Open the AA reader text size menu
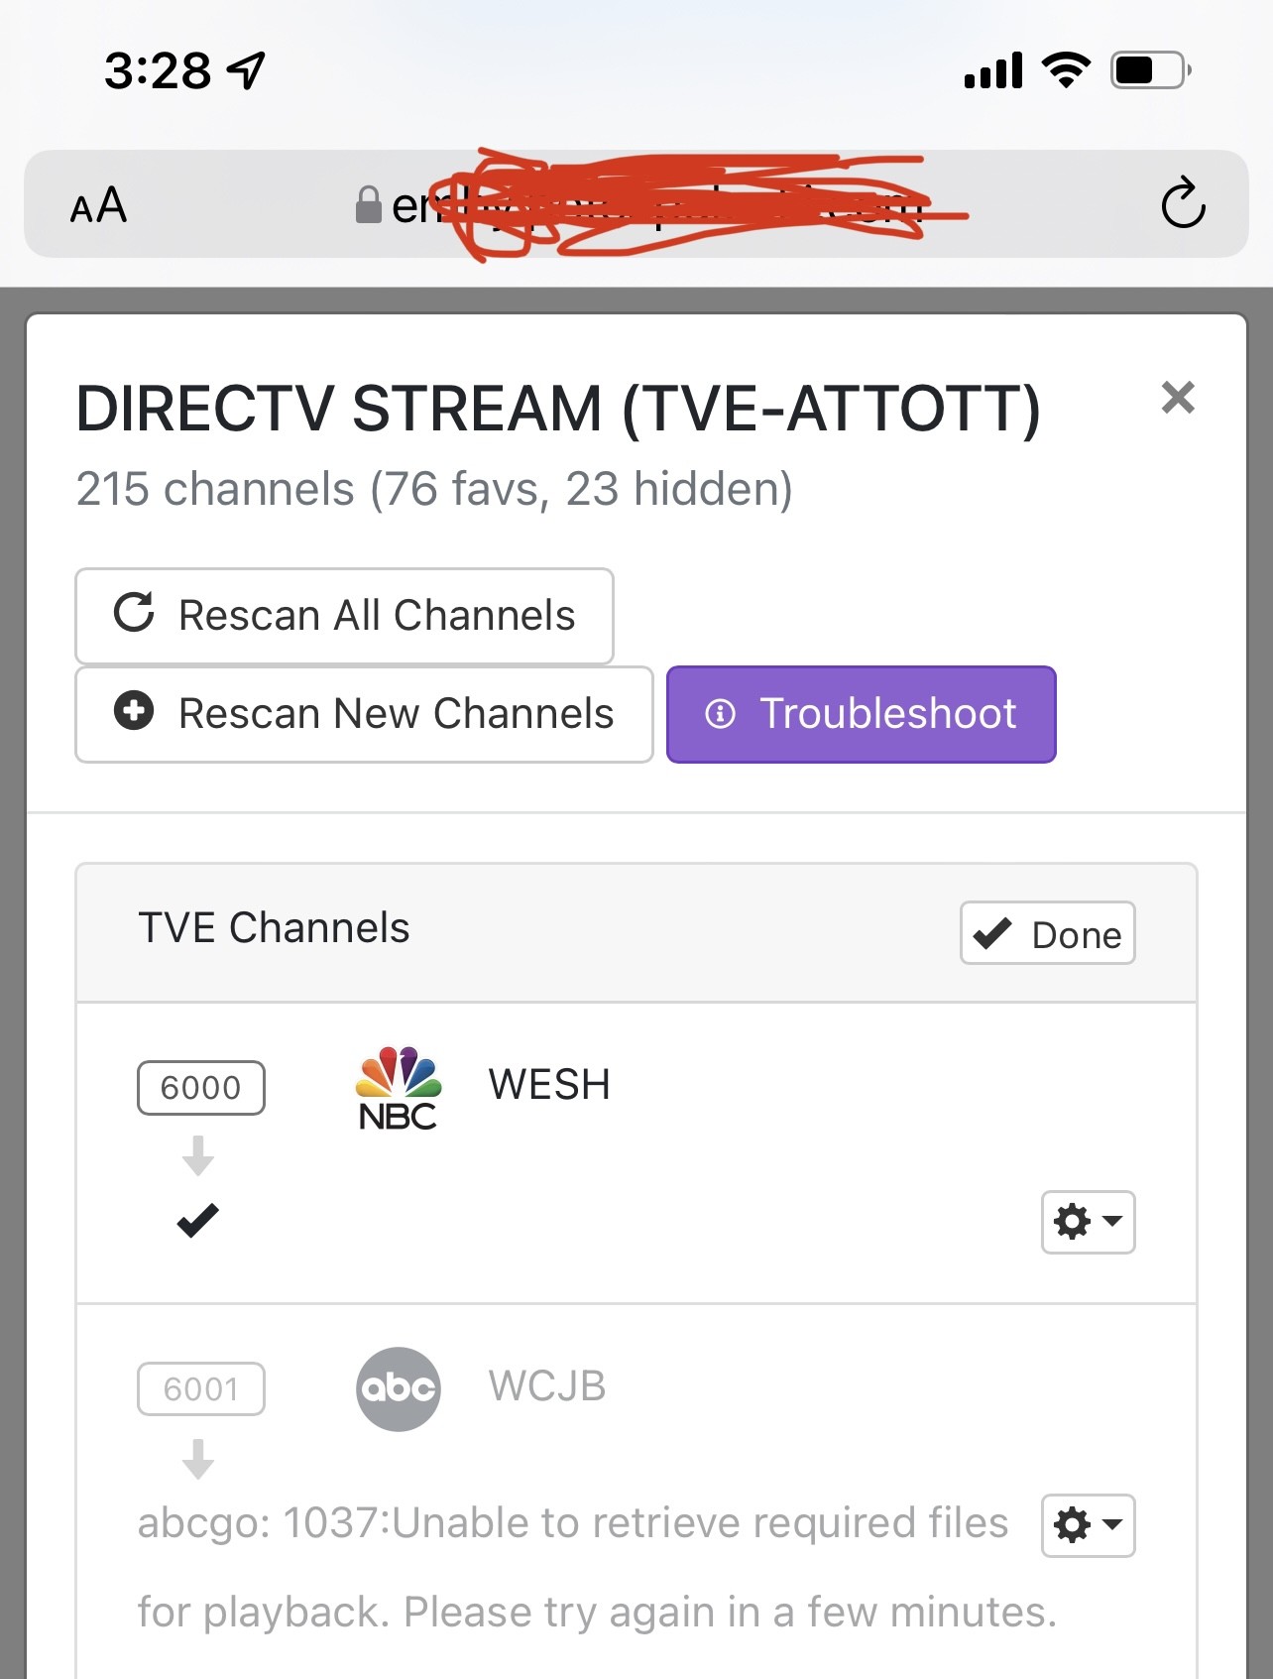 [x=98, y=205]
